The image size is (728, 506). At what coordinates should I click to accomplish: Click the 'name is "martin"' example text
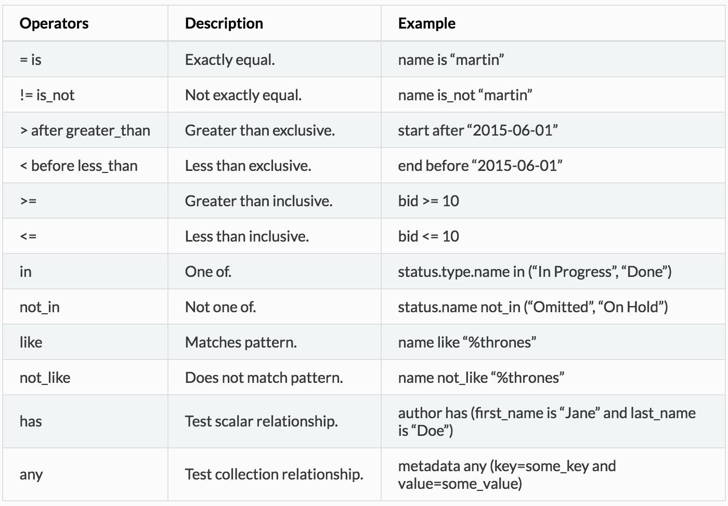(x=451, y=60)
